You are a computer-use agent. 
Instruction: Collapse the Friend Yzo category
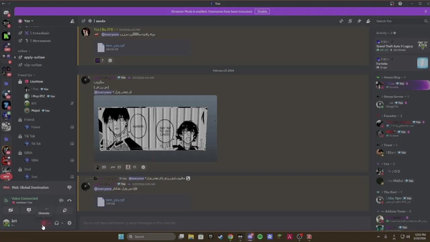27,75
